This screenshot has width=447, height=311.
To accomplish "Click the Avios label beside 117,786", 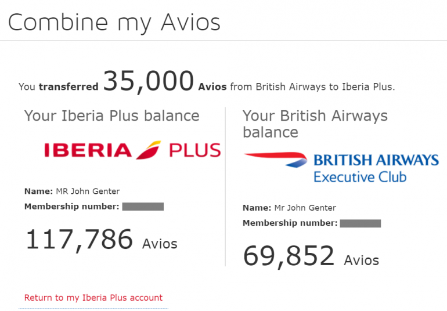I will tap(160, 244).
